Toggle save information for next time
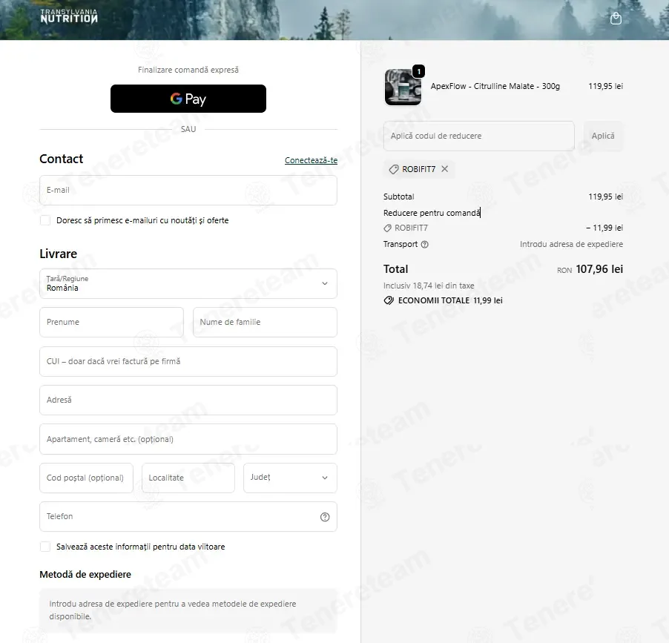 (45, 547)
